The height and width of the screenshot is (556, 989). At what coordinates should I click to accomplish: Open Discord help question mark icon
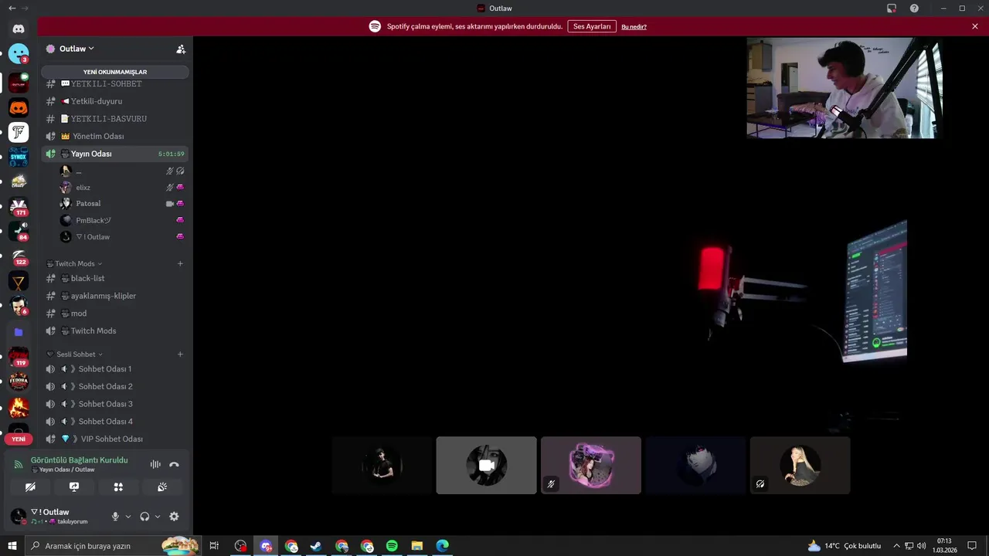pyautogui.click(x=914, y=8)
